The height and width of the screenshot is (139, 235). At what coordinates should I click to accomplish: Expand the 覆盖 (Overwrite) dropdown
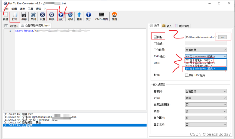click(x=206, y=111)
